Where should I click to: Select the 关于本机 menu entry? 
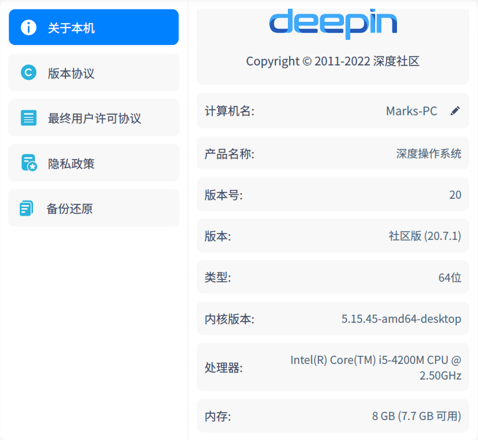(x=93, y=27)
